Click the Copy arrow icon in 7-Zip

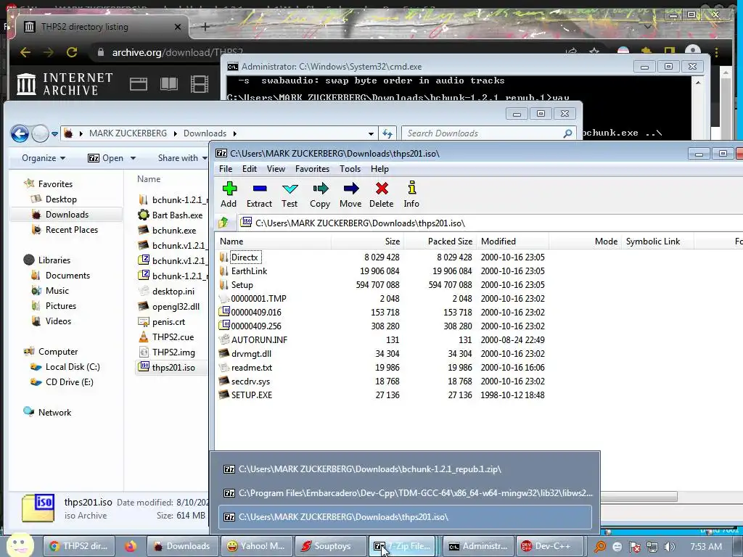(320, 194)
